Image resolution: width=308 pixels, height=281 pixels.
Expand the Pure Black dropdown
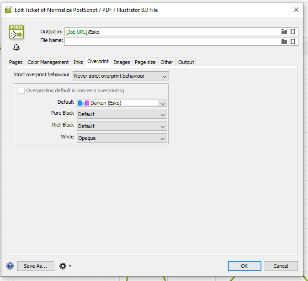click(122, 114)
